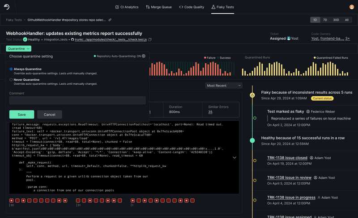Open TRK-1138 issue in progress link
This screenshot has height=218, width=358.
point(291,197)
